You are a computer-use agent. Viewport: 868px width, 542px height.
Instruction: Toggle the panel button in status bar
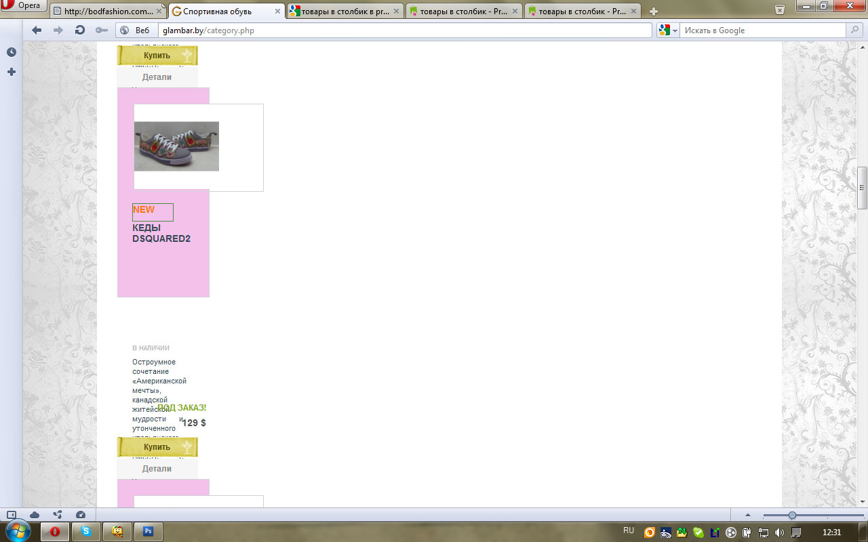click(12, 515)
